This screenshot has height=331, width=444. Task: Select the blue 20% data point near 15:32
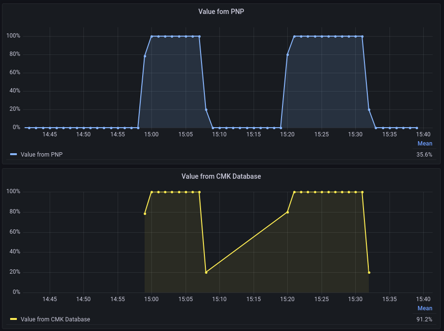(369, 110)
